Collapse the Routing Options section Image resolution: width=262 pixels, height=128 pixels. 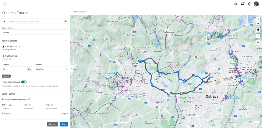(x=66, y=41)
